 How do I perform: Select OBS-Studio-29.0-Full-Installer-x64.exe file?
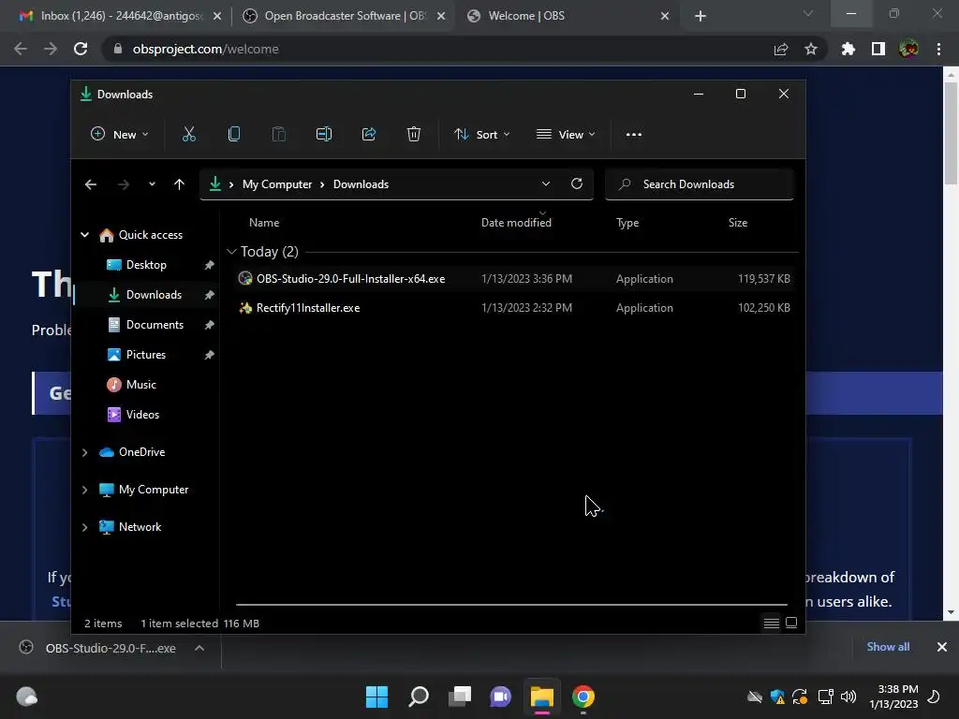point(514,279)
